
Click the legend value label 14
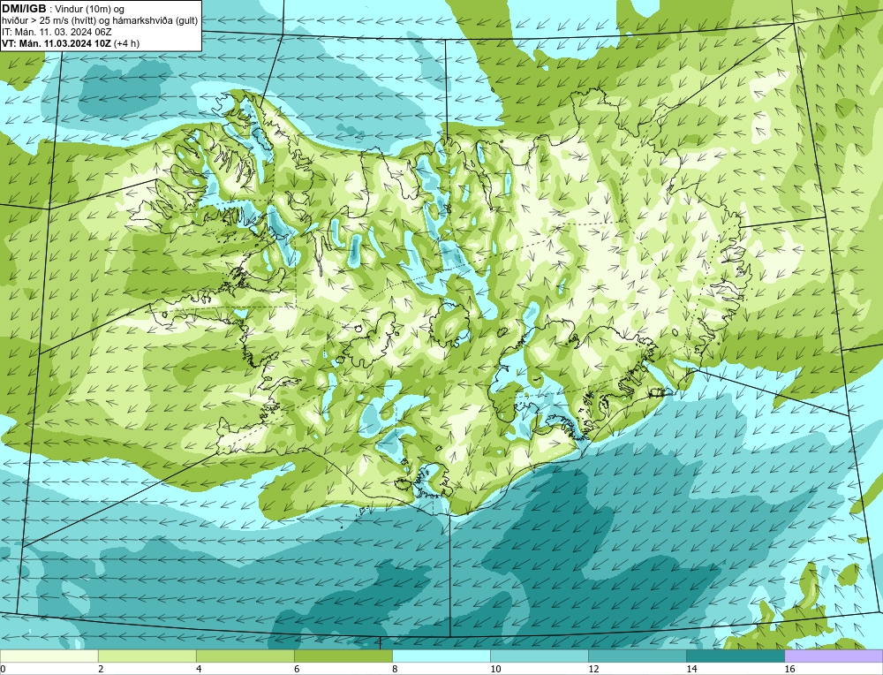[691, 669]
